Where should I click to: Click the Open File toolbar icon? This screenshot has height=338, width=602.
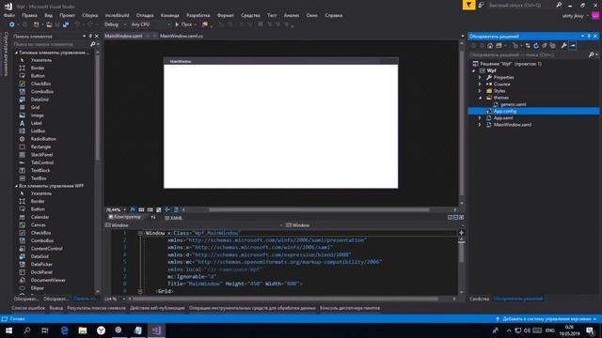[49, 24]
